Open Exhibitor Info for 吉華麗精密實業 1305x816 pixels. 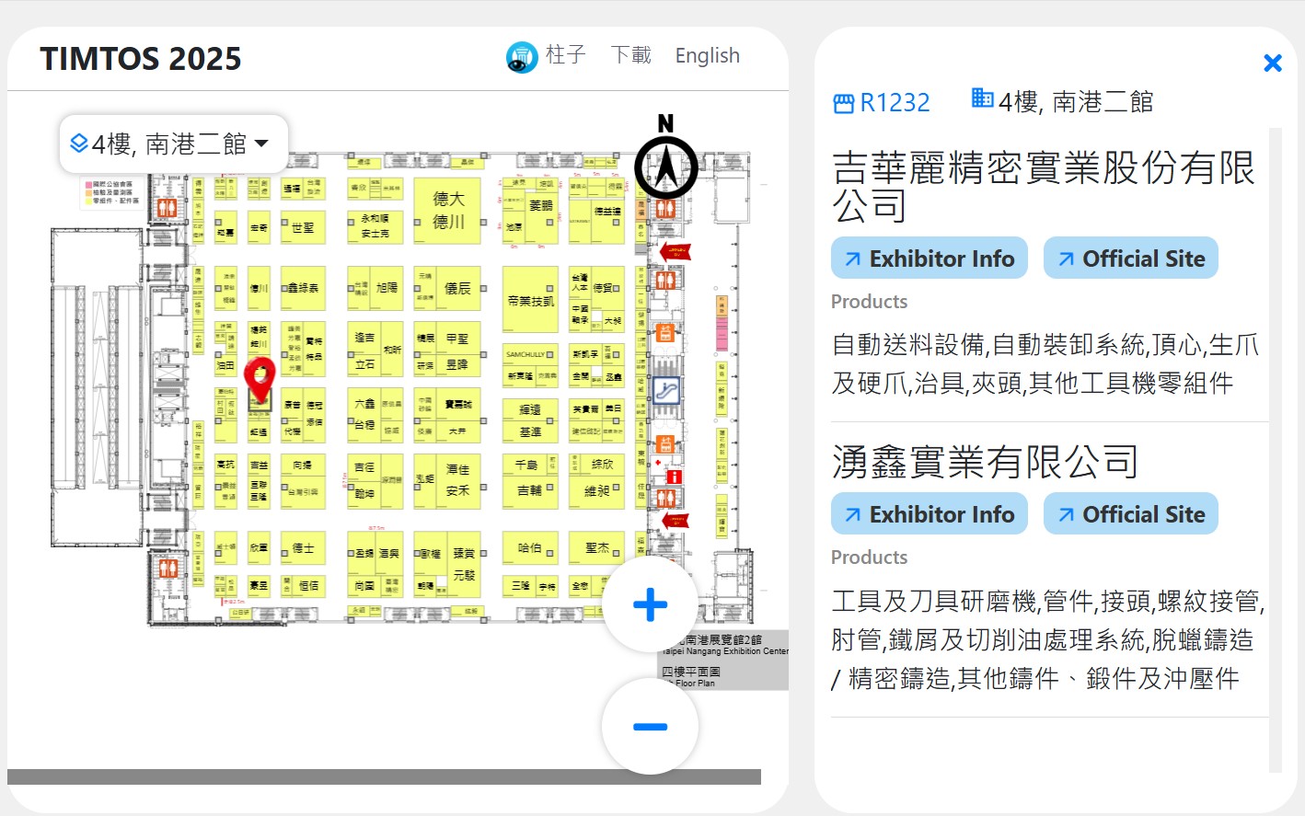click(930, 259)
